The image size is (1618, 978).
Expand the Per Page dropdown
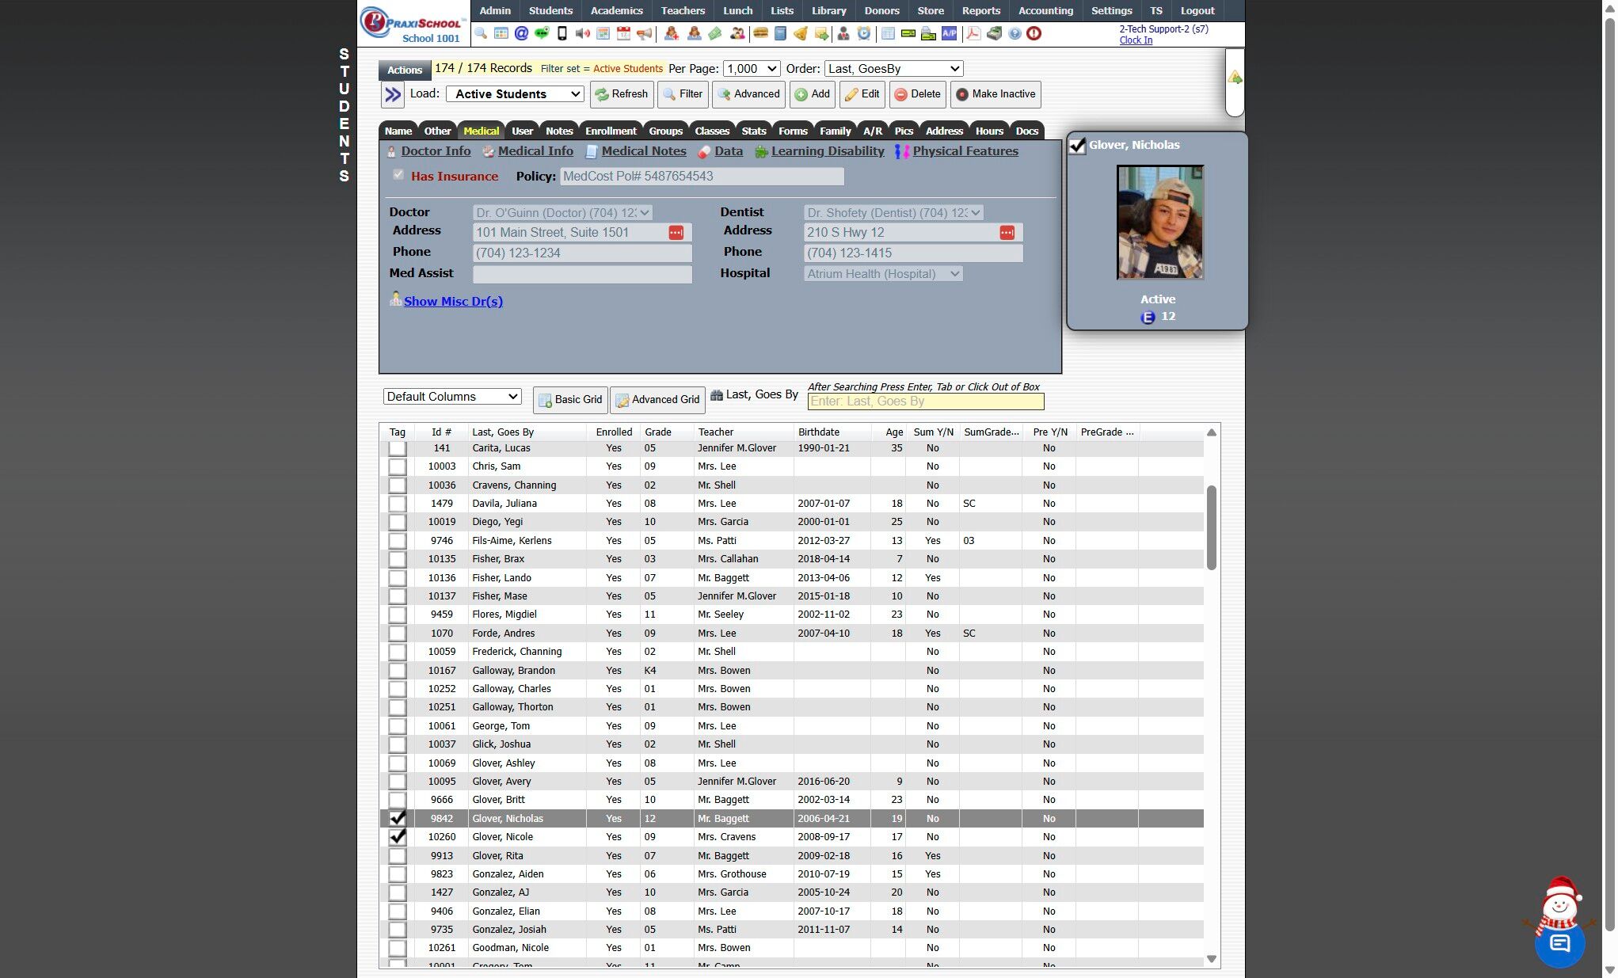coord(752,69)
